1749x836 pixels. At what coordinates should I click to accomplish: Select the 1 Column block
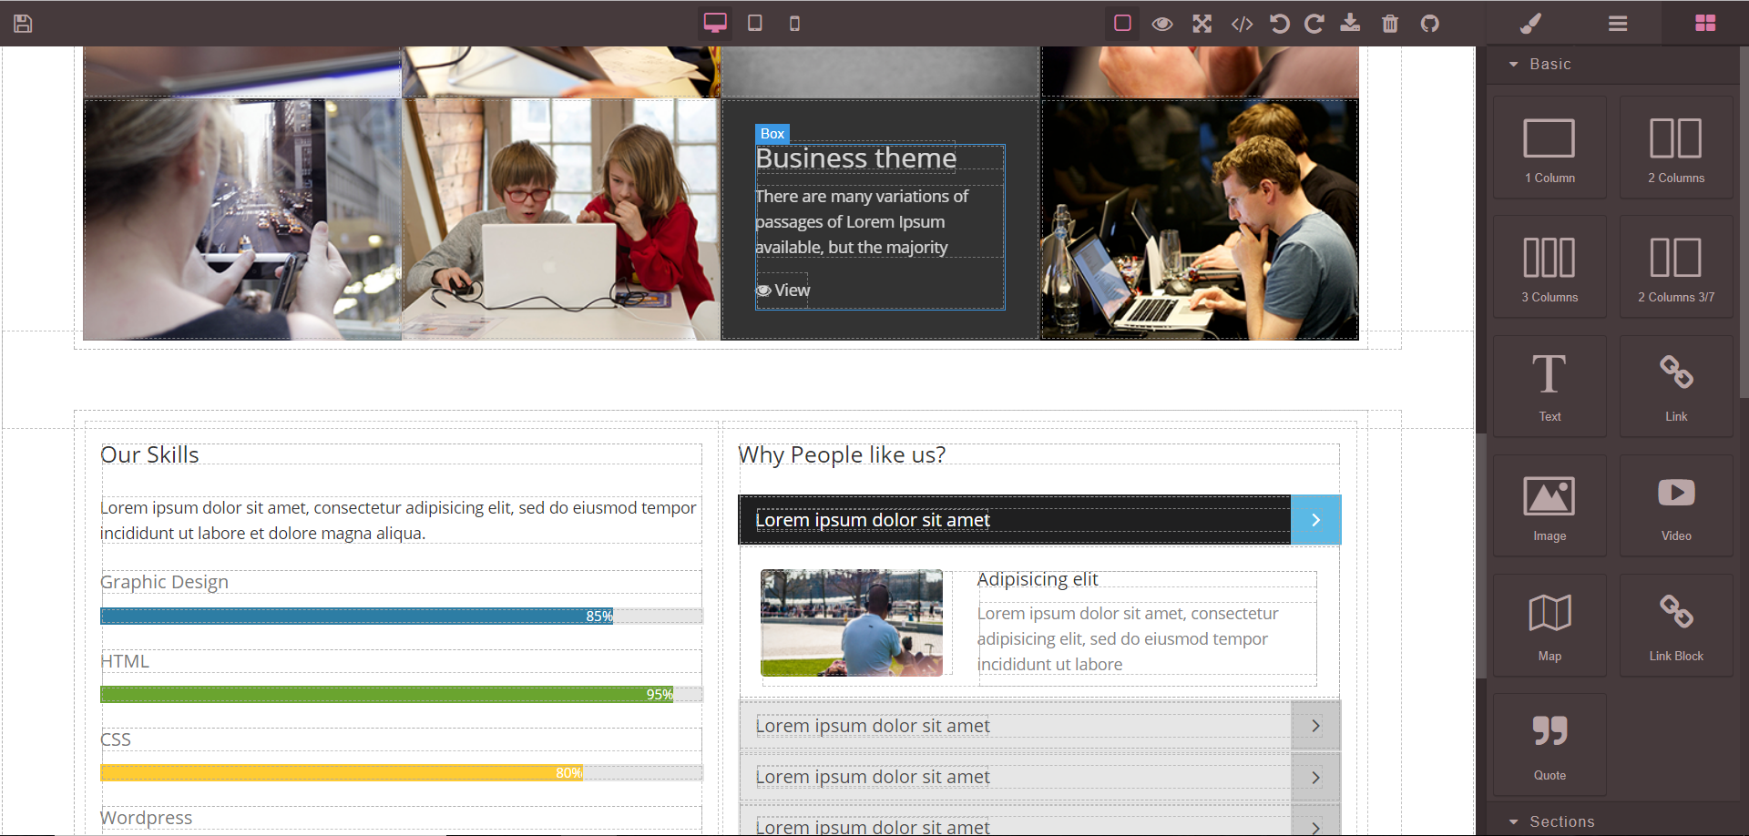[x=1550, y=148]
